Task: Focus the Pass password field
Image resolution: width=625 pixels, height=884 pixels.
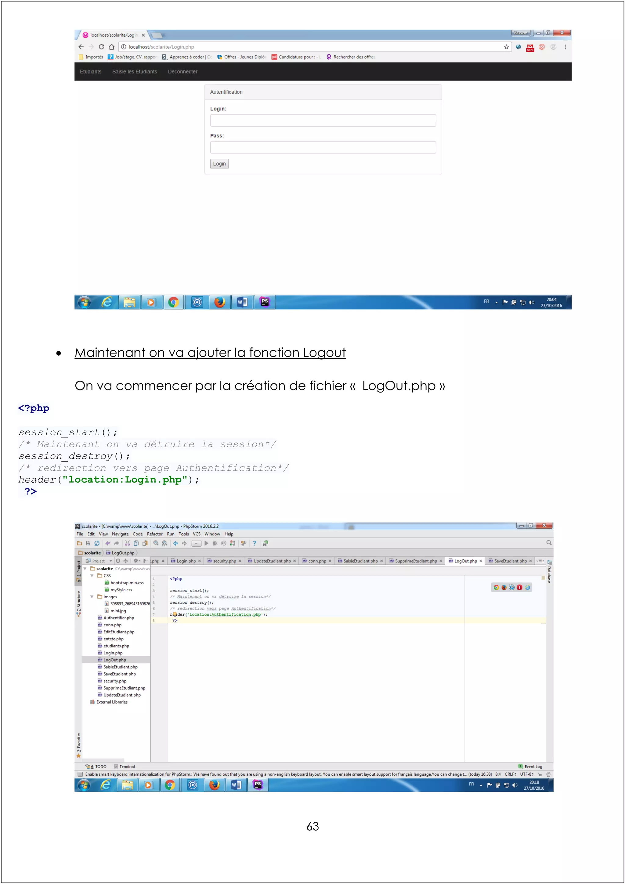Action: point(323,147)
